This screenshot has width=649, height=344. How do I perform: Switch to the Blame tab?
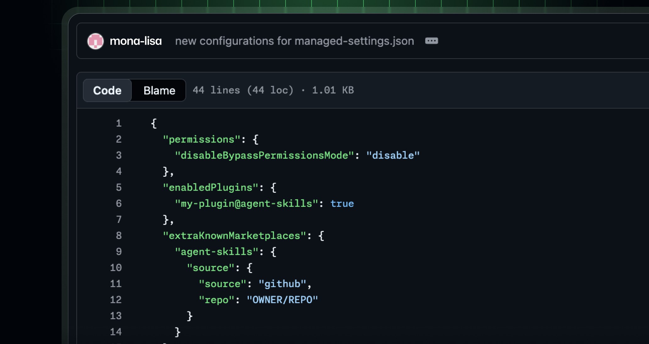click(159, 90)
